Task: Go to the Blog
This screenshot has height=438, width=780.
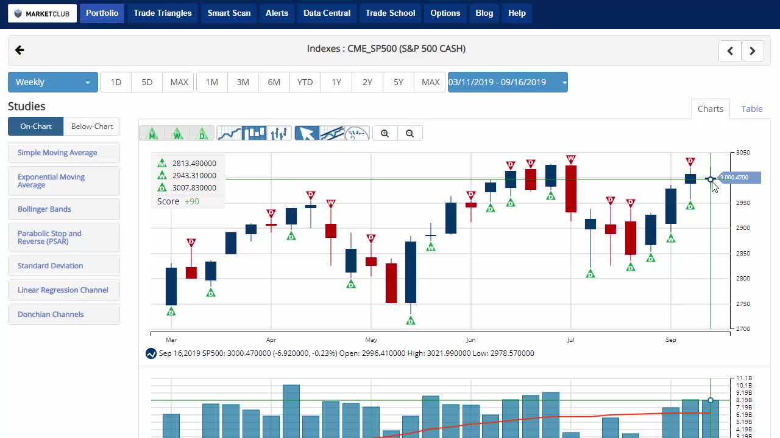Action: click(484, 13)
